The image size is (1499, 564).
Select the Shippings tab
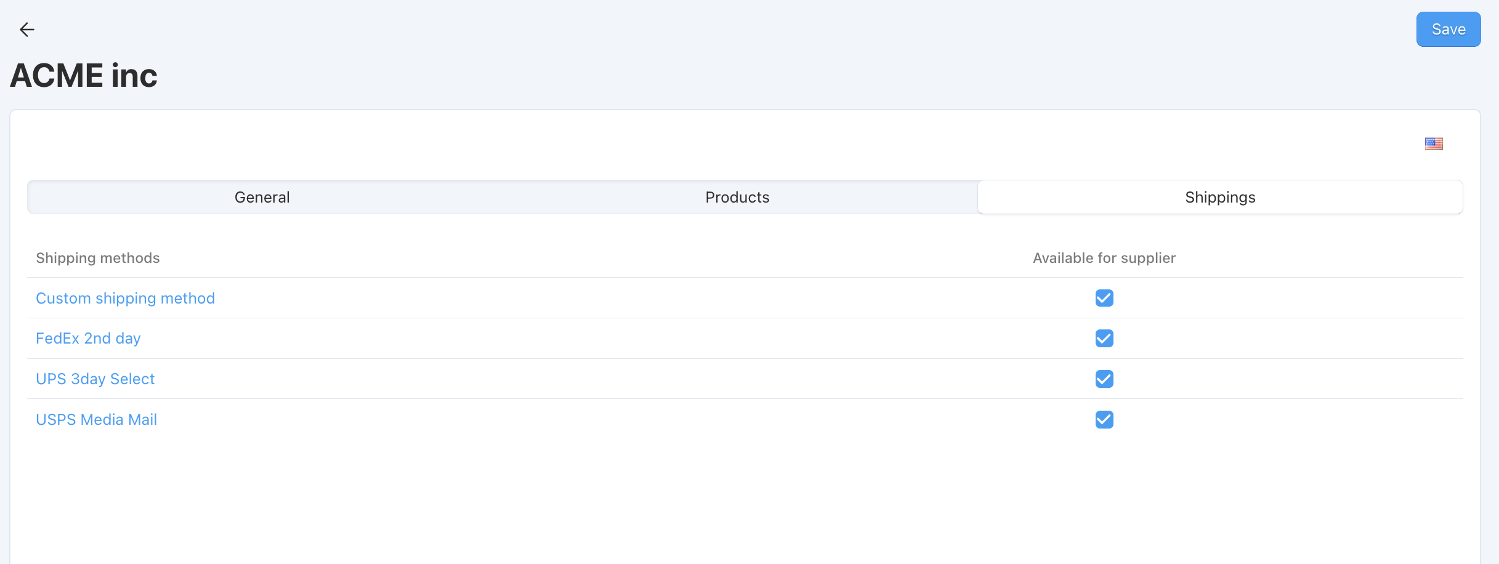click(x=1220, y=197)
